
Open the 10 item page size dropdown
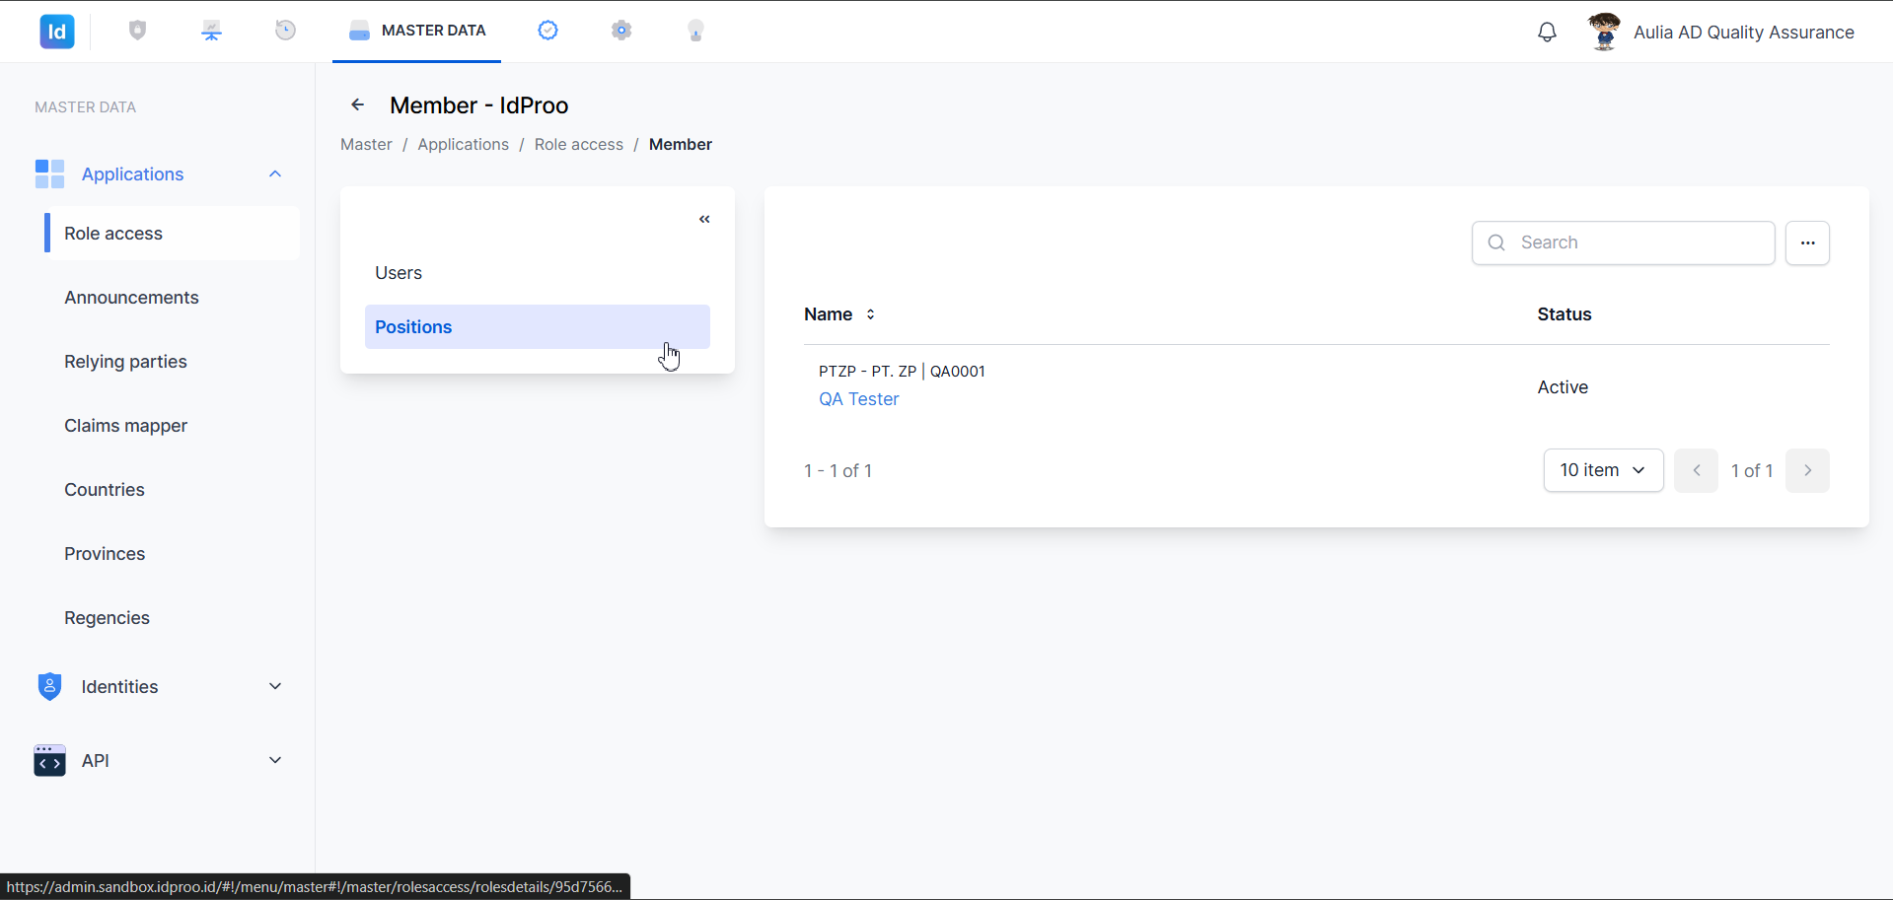pyautogui.click(x=1603, y=470)
